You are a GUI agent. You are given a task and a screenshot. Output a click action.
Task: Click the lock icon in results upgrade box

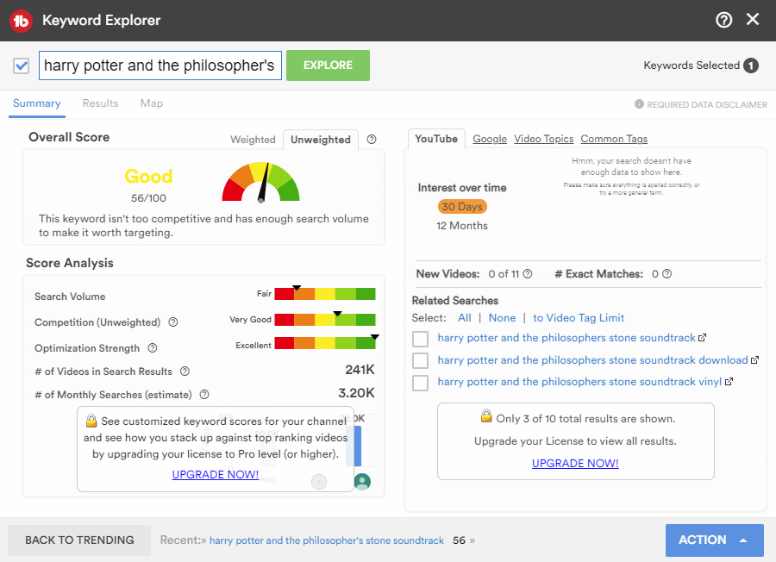(486, 416)
